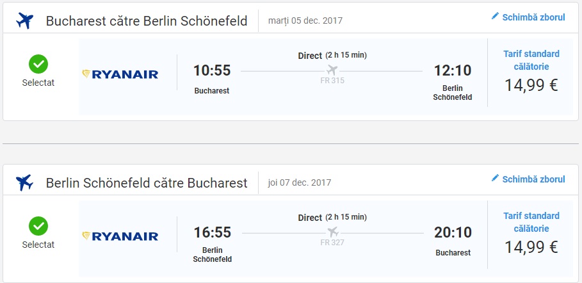Click the date marți 05 dec. 2017
Viewport: 582px width, 283px height.
[305, 20]
